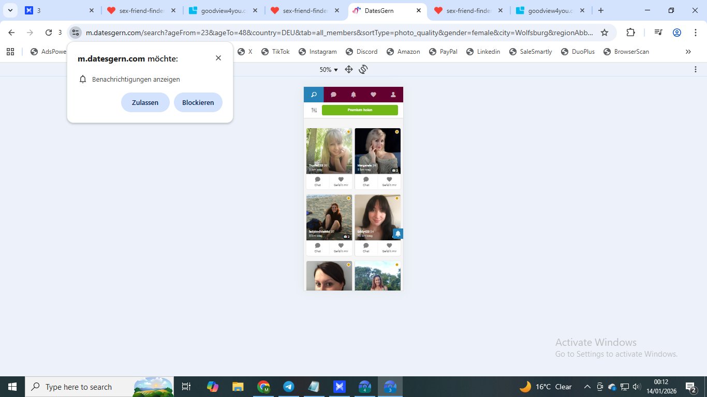Bookmark page with the star icon
The width and height of the screenshot is (707, 397).
tap(605, 33)
